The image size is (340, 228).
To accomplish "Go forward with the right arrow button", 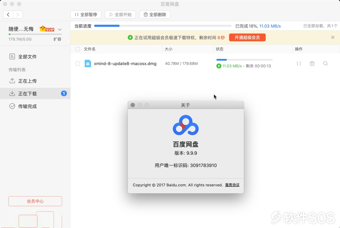I will coord(18,14).
